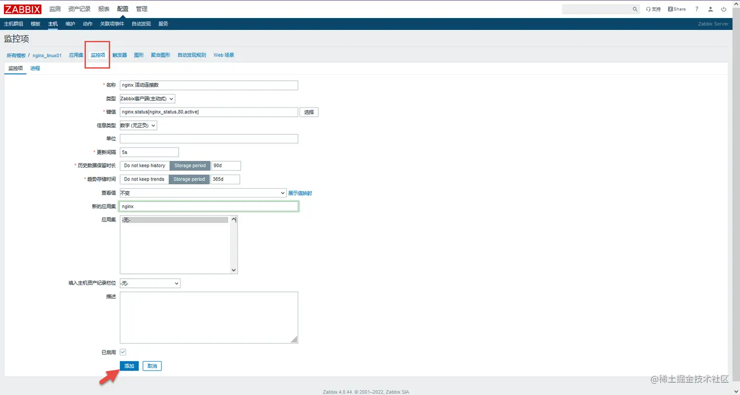Open the 图形 link
This screenshot has height=395, width=740.
[x=139, y=55]
